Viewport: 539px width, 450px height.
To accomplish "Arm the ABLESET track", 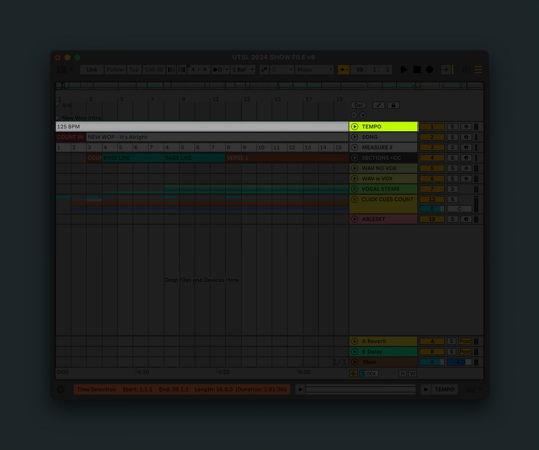I will (466, 219).
